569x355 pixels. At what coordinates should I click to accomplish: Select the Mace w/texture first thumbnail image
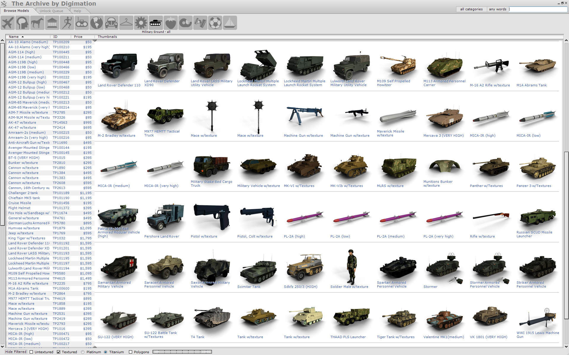[212, 116]
